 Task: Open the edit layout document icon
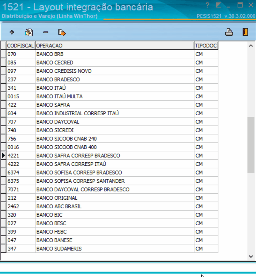tap(29, 32)
